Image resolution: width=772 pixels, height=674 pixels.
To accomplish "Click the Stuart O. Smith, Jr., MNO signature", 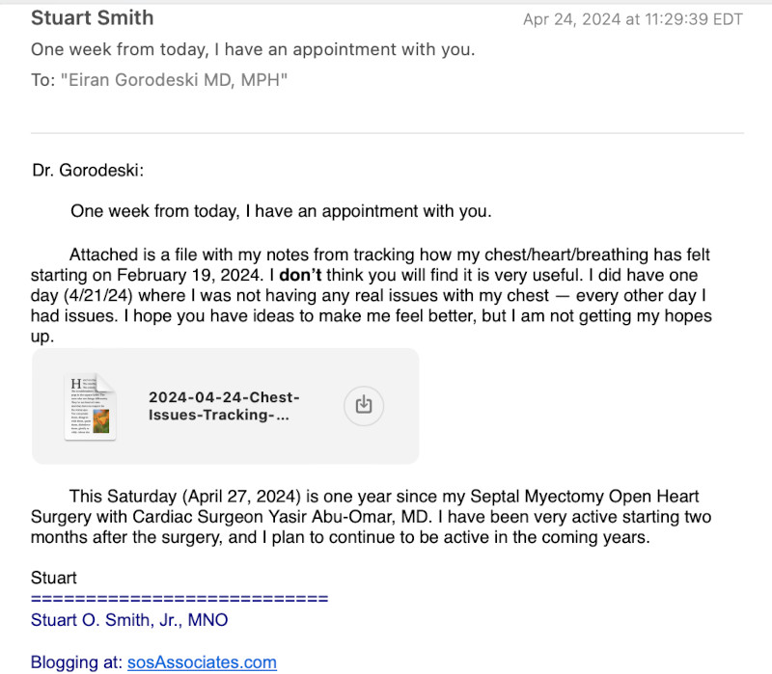I will 129,620.
